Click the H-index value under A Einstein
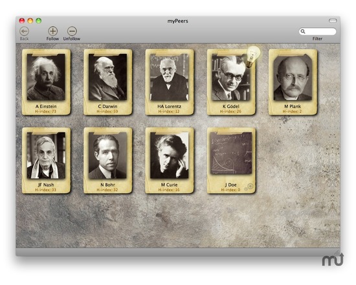The image size is (356, 285). point(45,111)
